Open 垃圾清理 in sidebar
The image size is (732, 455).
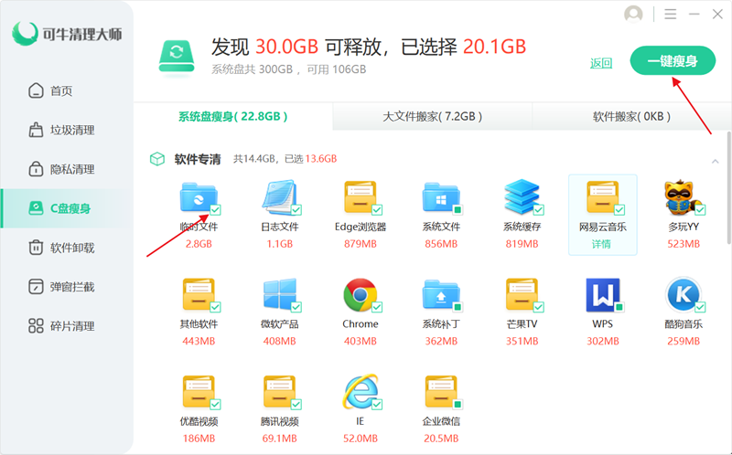point(65,130)
